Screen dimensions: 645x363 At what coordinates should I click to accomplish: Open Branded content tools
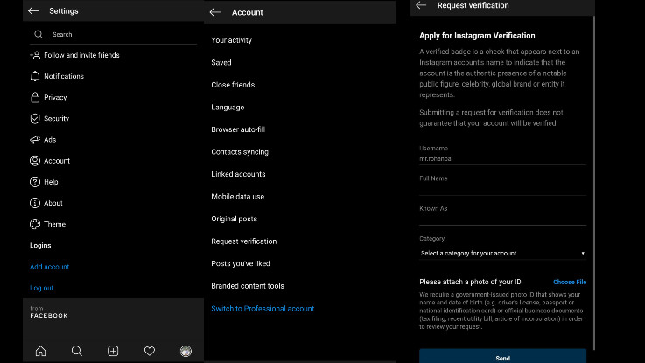point(248,286)
